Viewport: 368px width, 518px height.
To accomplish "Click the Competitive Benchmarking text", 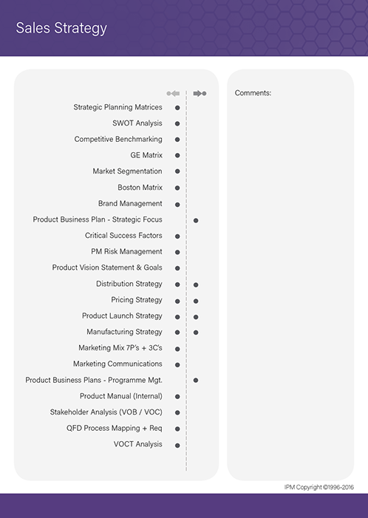I will click(x=118, y=140).
